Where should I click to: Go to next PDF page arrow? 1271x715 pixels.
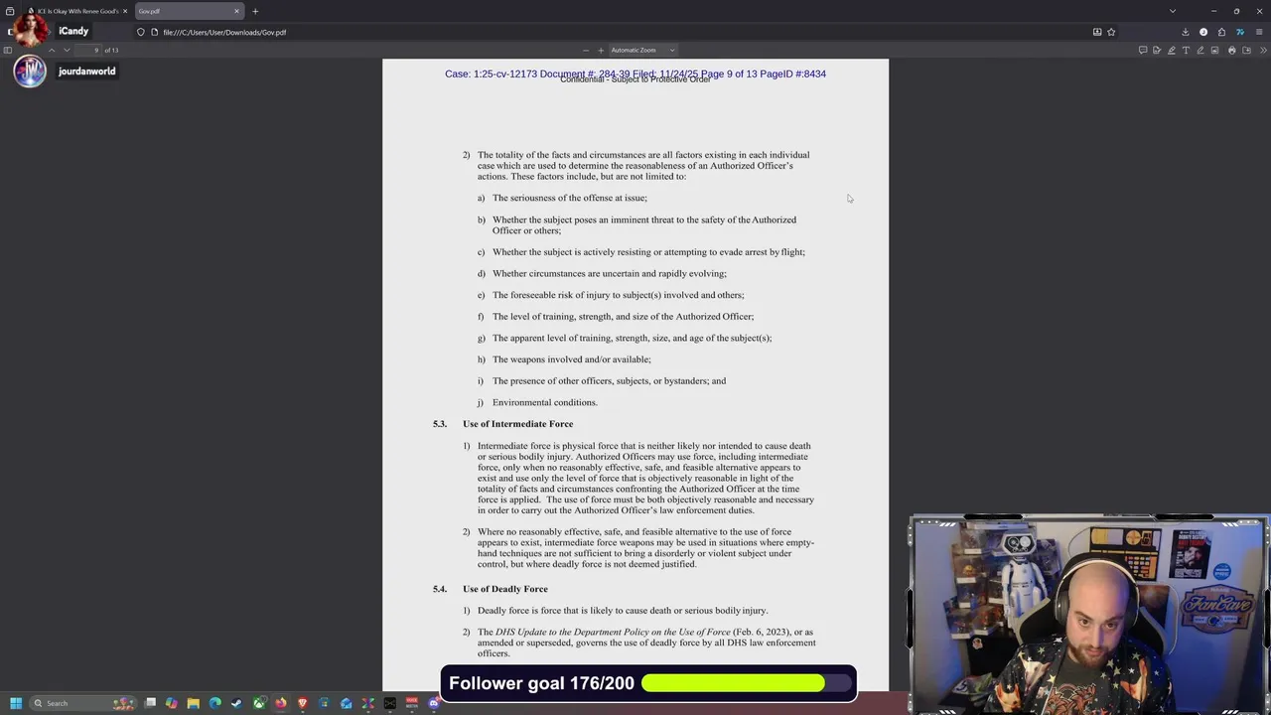click(67, 50)
